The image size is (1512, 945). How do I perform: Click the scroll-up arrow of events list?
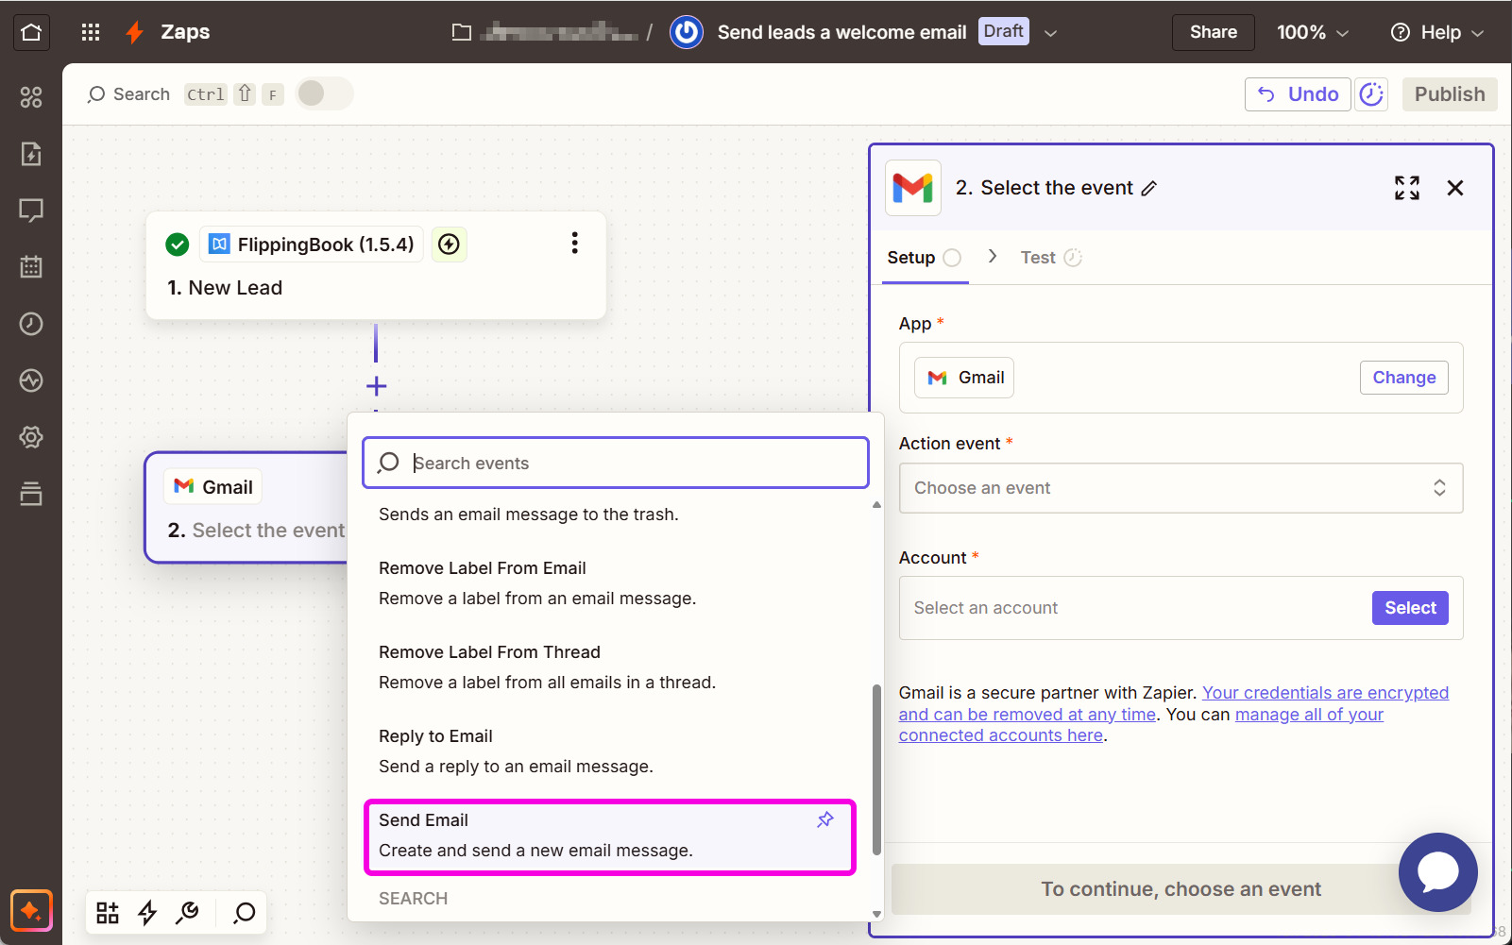[x=876, y=505]
